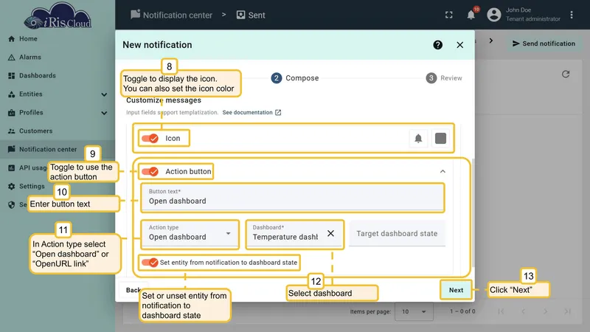Viewport: 590px width, 332px height.
Task: Go to the next tab arrow behind dialog
Action: click(x=491, y=41)
